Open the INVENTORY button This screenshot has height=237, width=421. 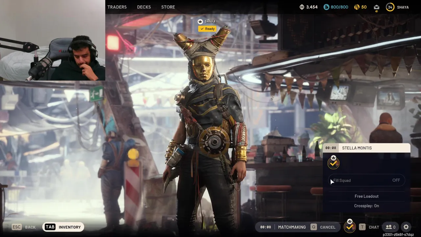click(63, 227)
